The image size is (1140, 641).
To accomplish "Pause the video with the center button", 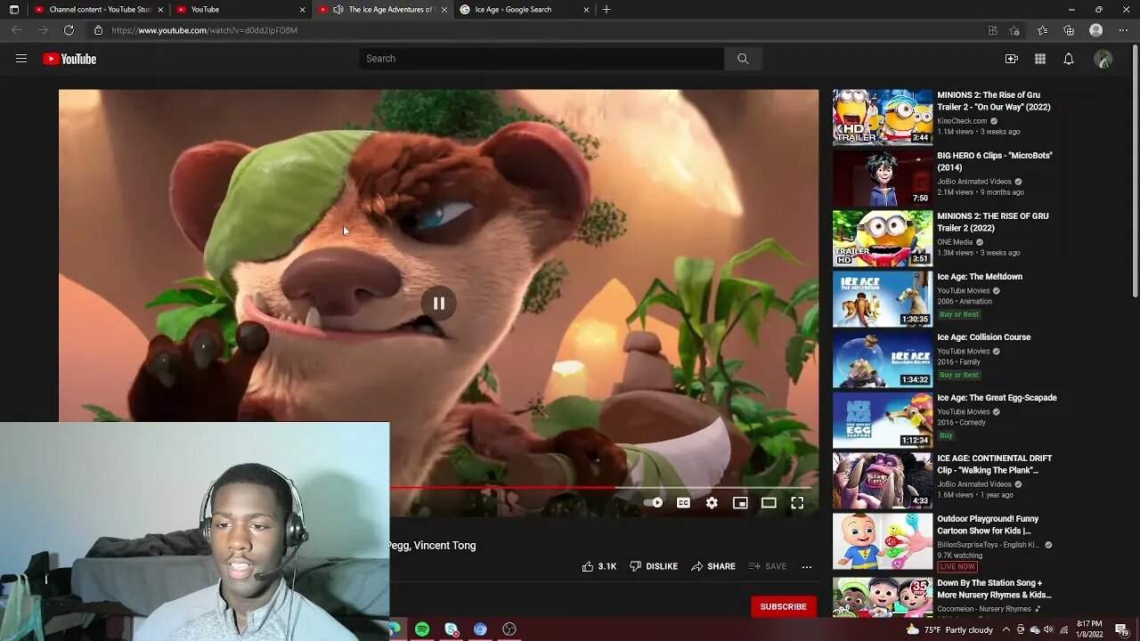I will click(439, 304).
